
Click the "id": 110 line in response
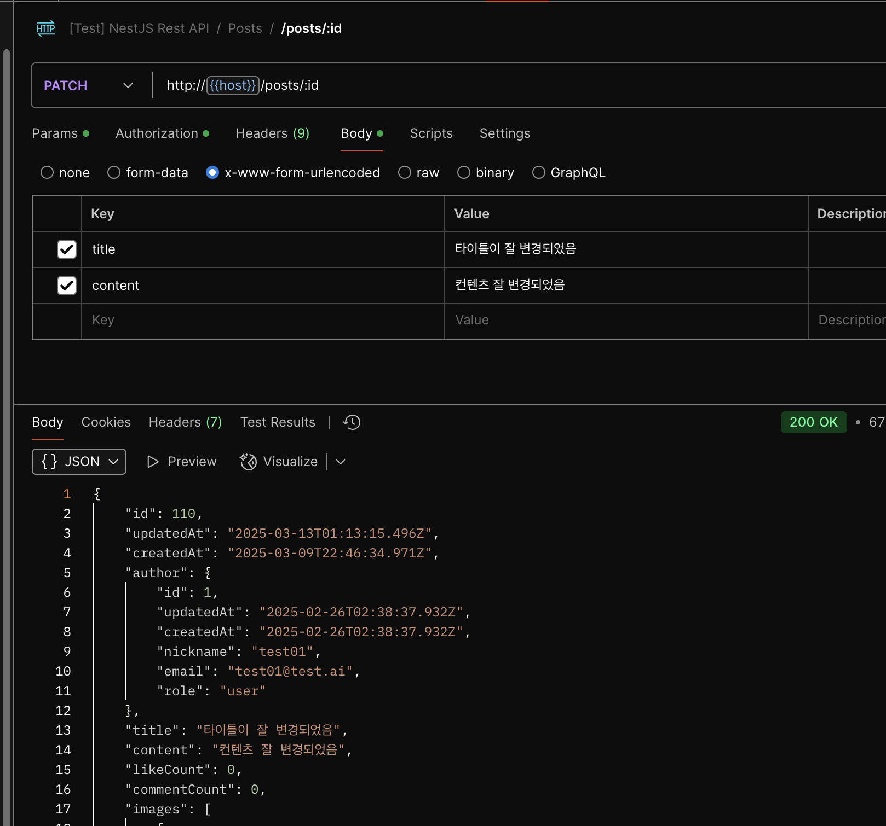[164, 514]
